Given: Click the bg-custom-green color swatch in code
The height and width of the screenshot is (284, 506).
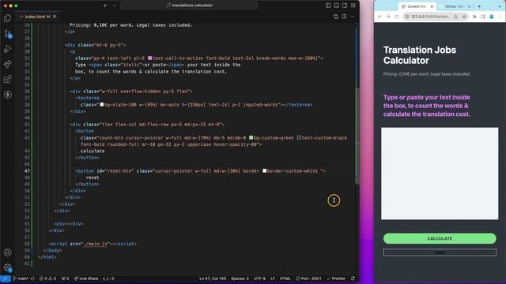Looking at the screenshot, I should click(251, 138).
